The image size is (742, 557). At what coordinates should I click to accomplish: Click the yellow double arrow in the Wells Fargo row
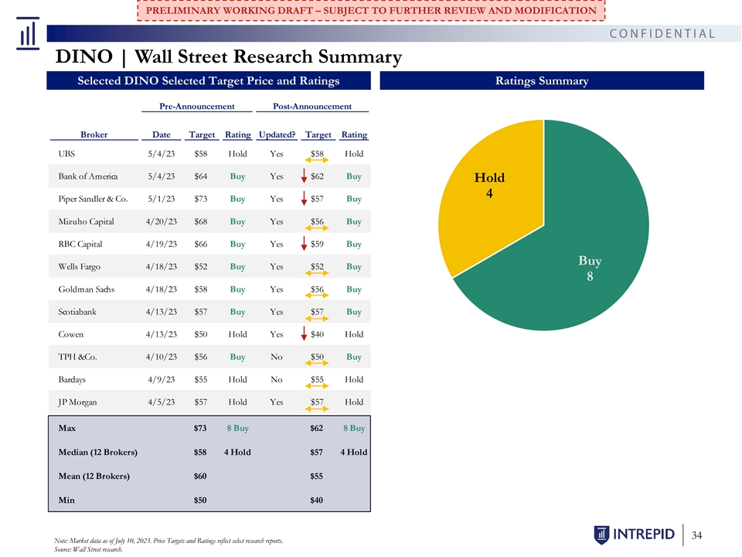[317, 273]
